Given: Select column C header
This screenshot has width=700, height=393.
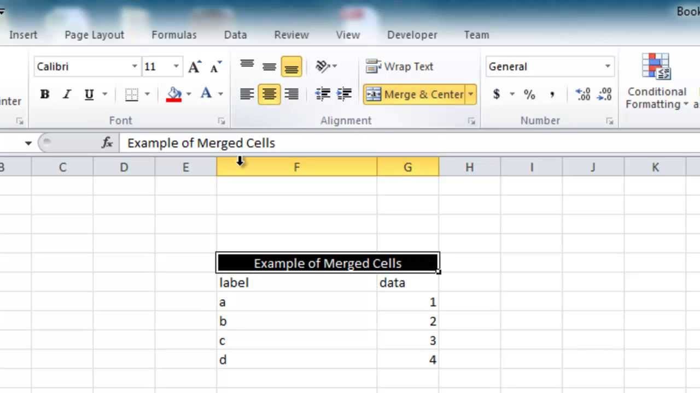Looking at the screenshot, I should point(62,167).
